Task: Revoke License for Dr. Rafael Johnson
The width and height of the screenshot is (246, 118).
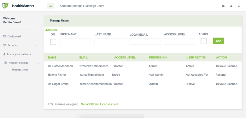Action: tap(226, 66)
